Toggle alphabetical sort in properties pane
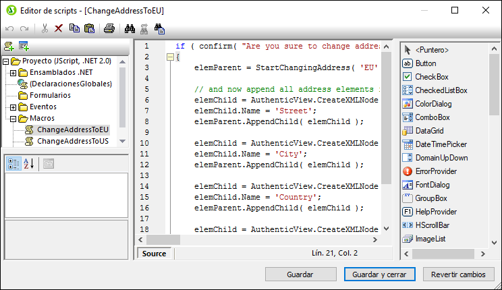502x290 pixels. [x=29, y=164]
